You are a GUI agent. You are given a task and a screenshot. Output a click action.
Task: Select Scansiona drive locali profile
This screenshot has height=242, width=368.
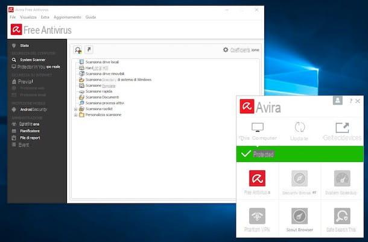[x=102, y=62]
